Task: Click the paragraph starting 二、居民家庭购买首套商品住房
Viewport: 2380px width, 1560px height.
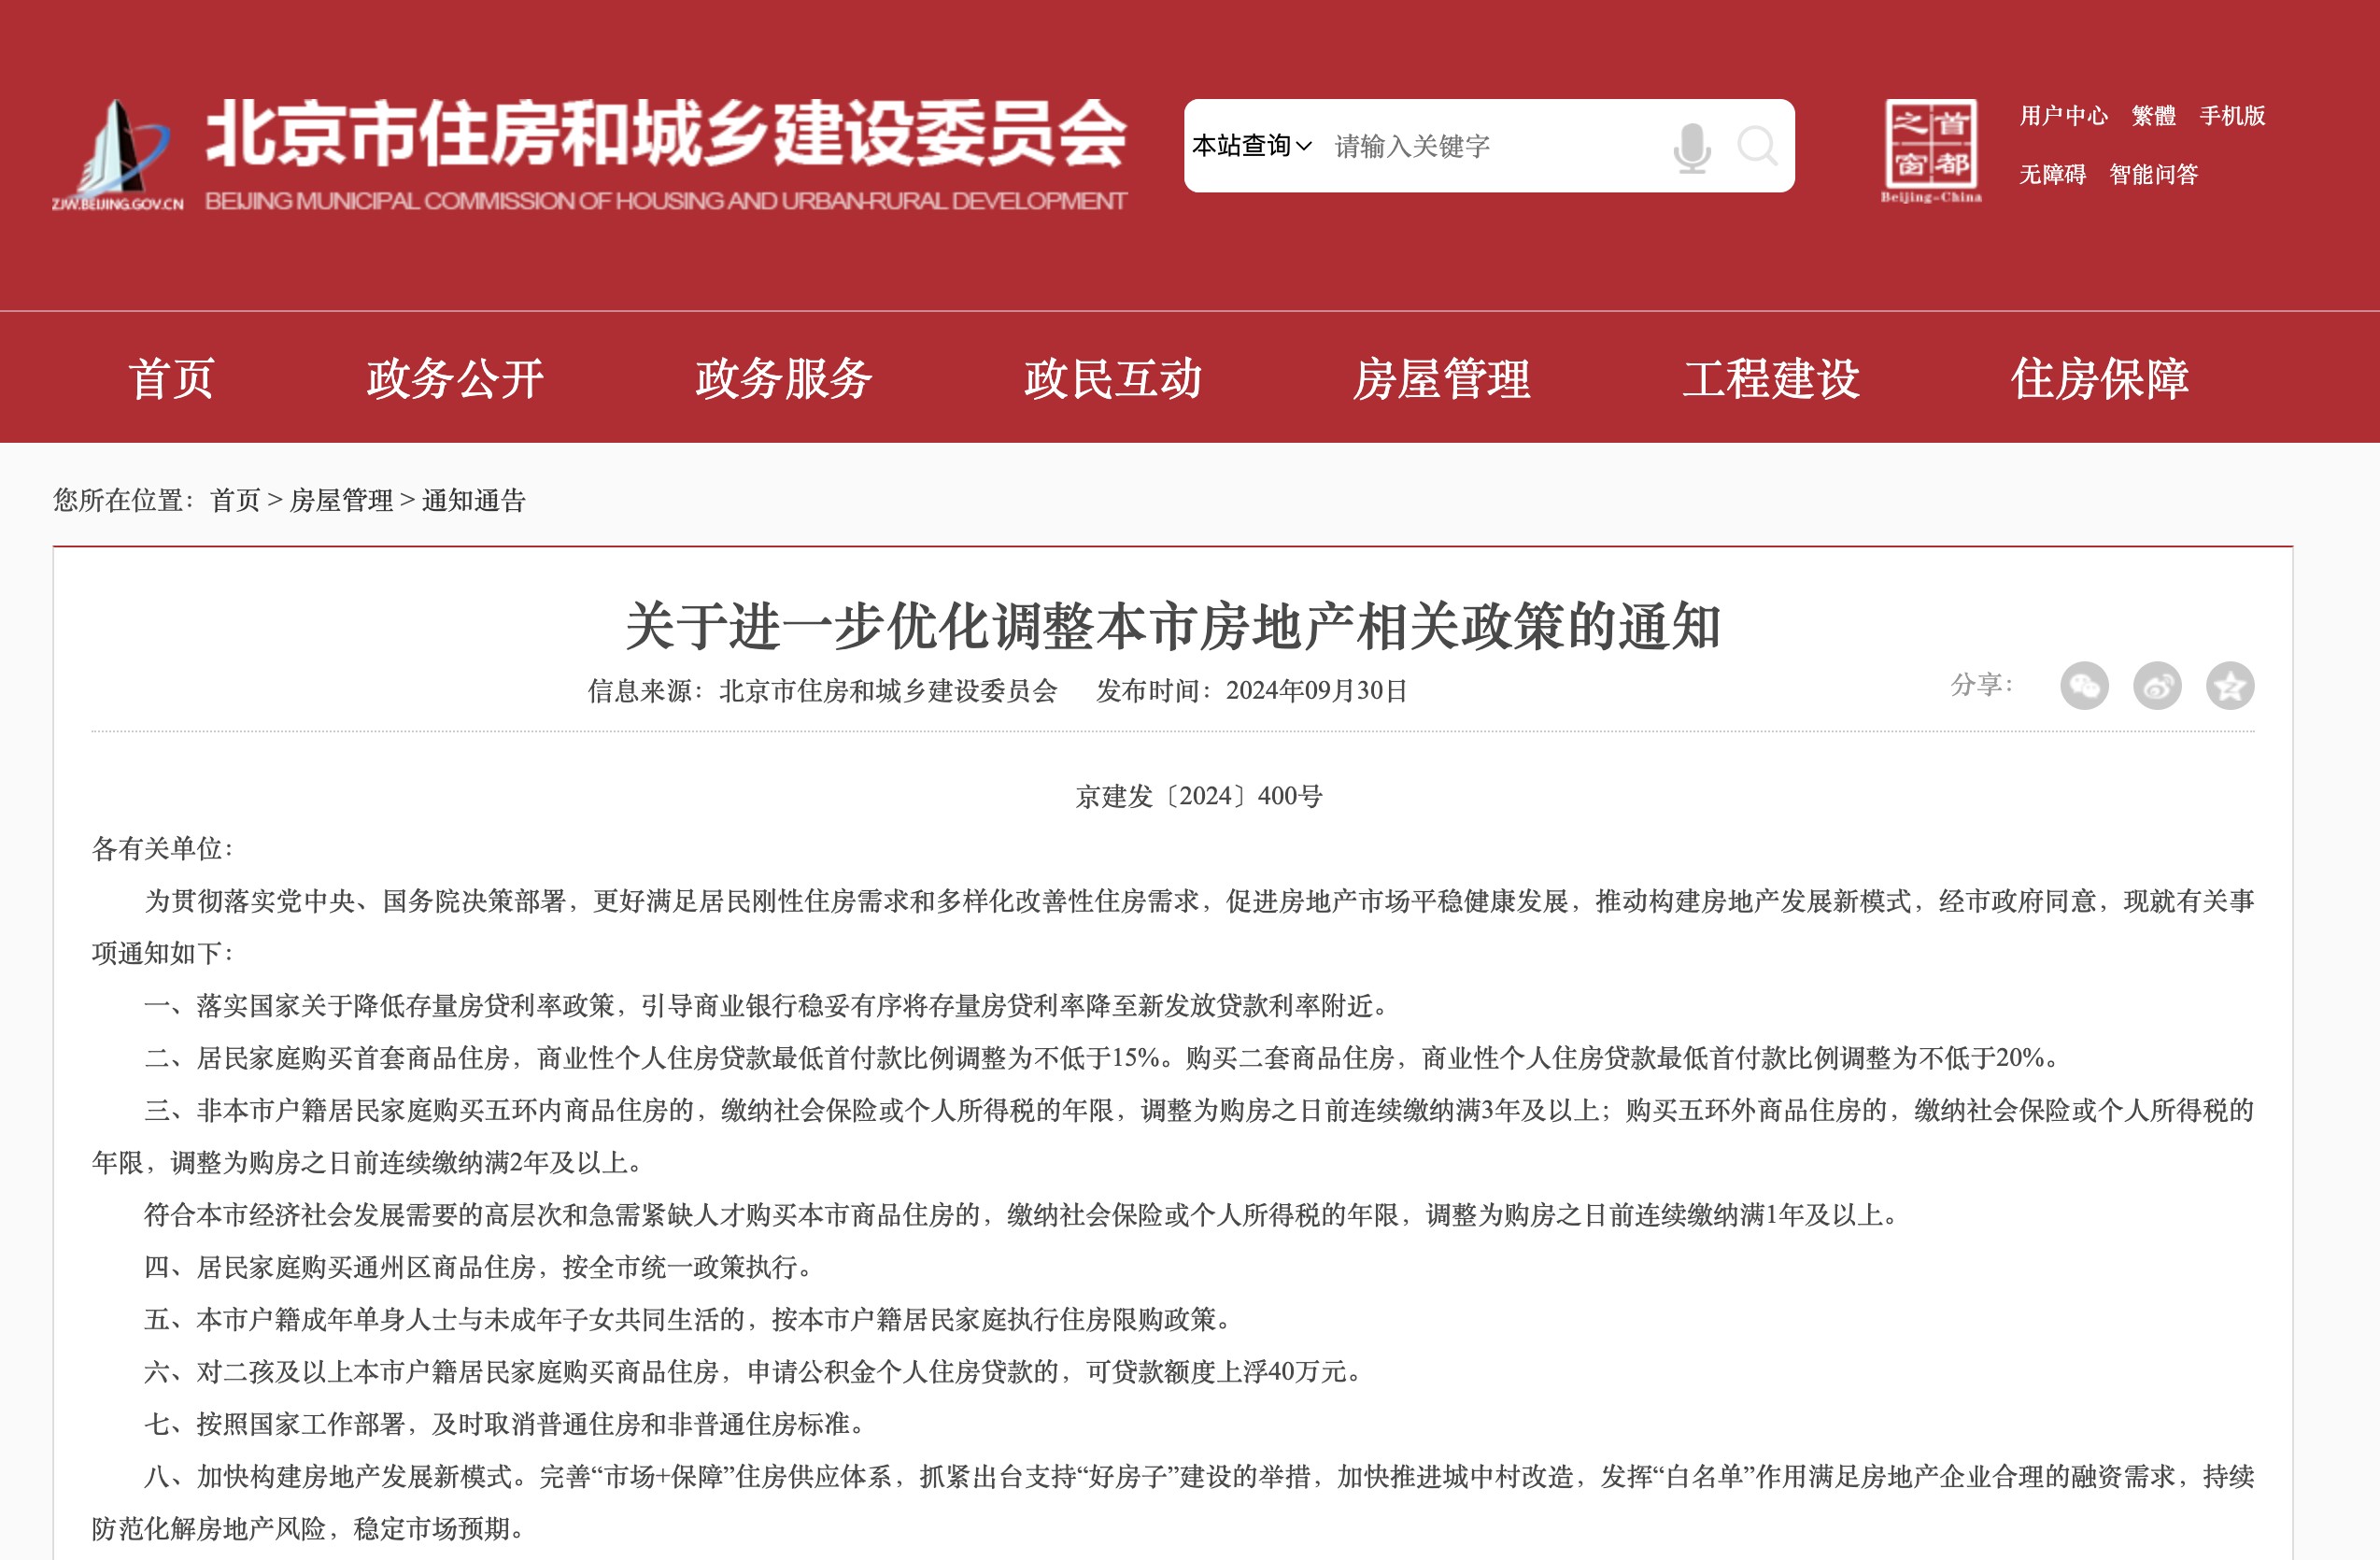Action: pyautogui.click(x=1104, y=1058)
